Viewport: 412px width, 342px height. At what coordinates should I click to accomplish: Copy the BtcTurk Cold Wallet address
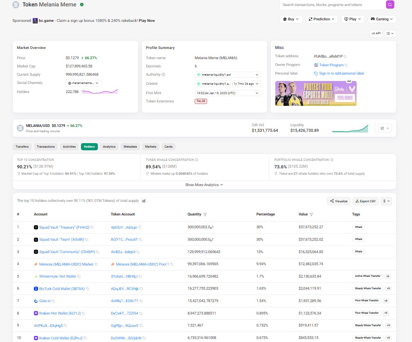pos(87,289)
